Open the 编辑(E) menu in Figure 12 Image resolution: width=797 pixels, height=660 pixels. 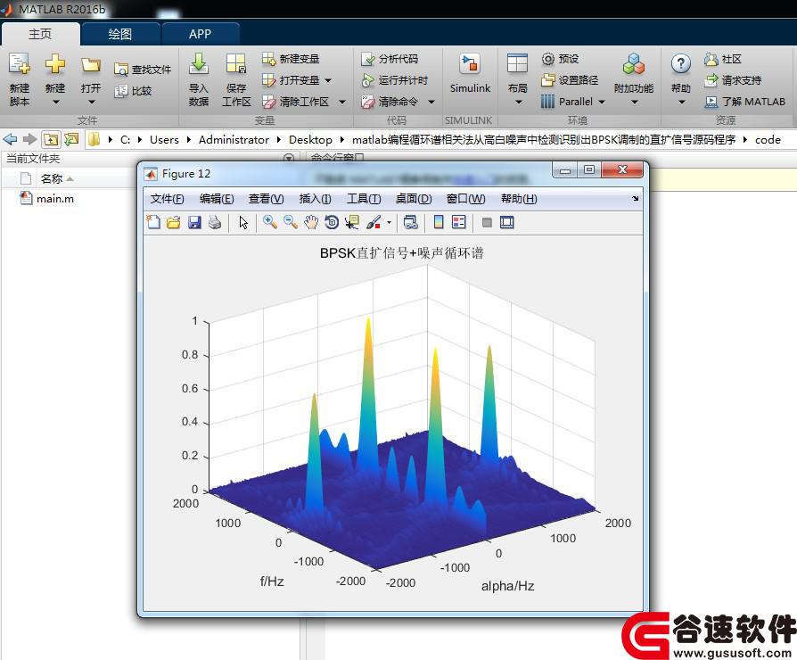(x=217, y=198)
